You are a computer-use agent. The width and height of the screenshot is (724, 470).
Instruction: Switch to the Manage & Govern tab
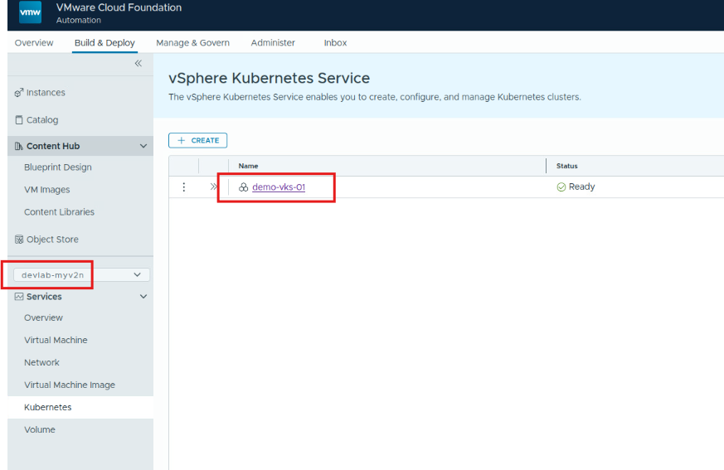point(192,43)
